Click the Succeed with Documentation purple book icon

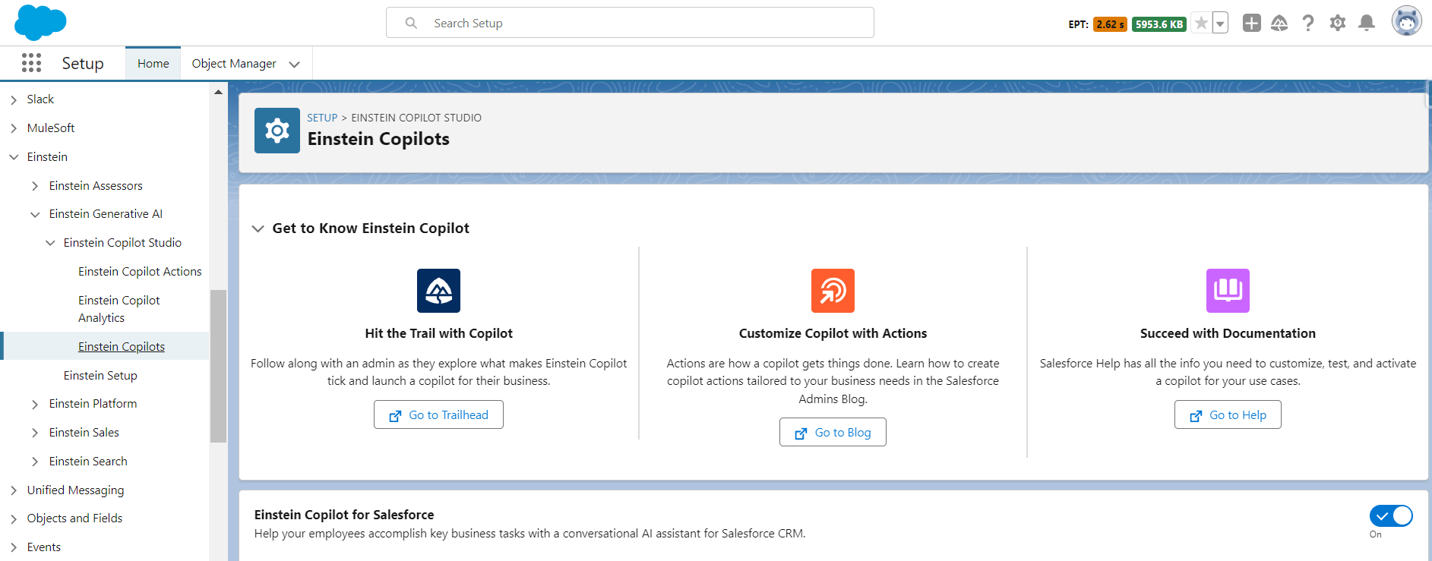[1228, 291]
